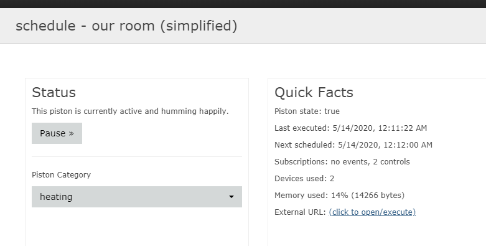The height and width of the screenshot is (246, 486).
Task: Click the 'External URL:' label
Action: tap(300, 212)
